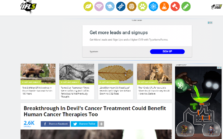Select the purple wifi Technology icon
This screenshot has width=223, height=139.
tap(99, 6)
